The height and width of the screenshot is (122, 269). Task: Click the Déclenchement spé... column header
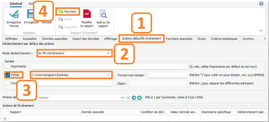pos(251,112)
